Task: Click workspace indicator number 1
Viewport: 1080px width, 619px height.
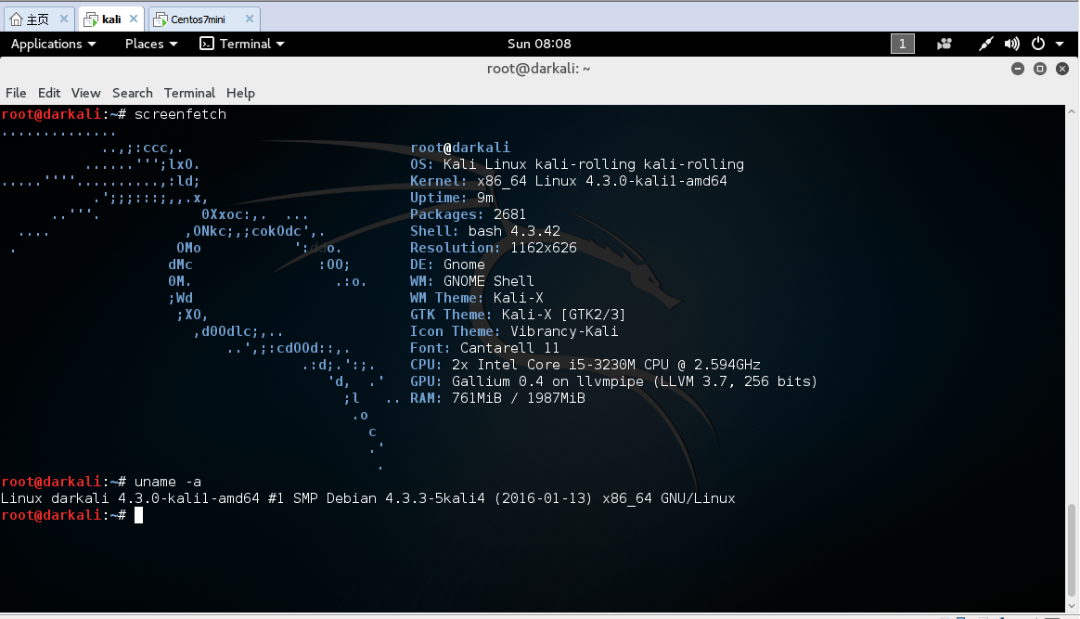Action: 902,44
